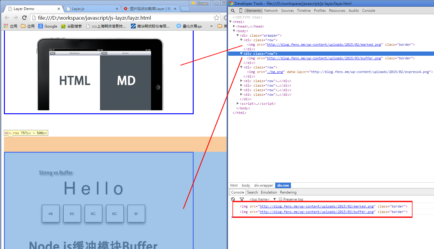This screenshot has width=434, height=249.
Task: Click the Conan user profile button
Action: 199,3
